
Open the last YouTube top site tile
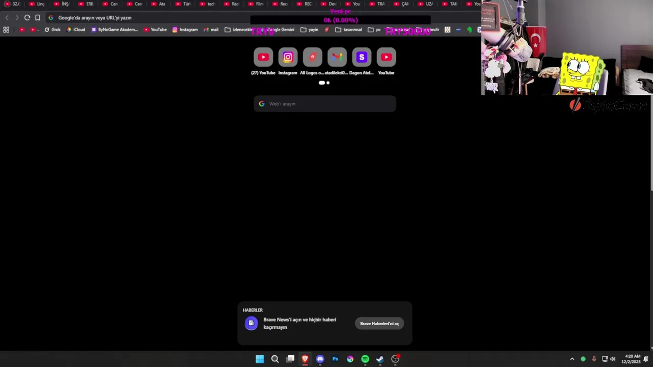[386, 61]
